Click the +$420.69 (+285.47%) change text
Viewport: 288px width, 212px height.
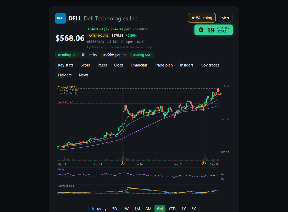pyautogui.click(x=105, y=29)
